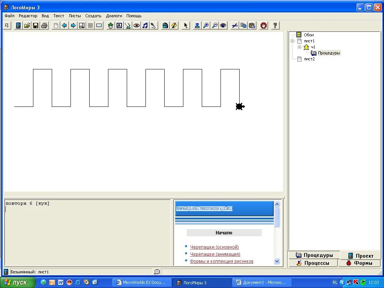The width and height of the screenshot is (384, 288).
Task: Click the down arrow of the help panel scrollbar
Action: 277,261
